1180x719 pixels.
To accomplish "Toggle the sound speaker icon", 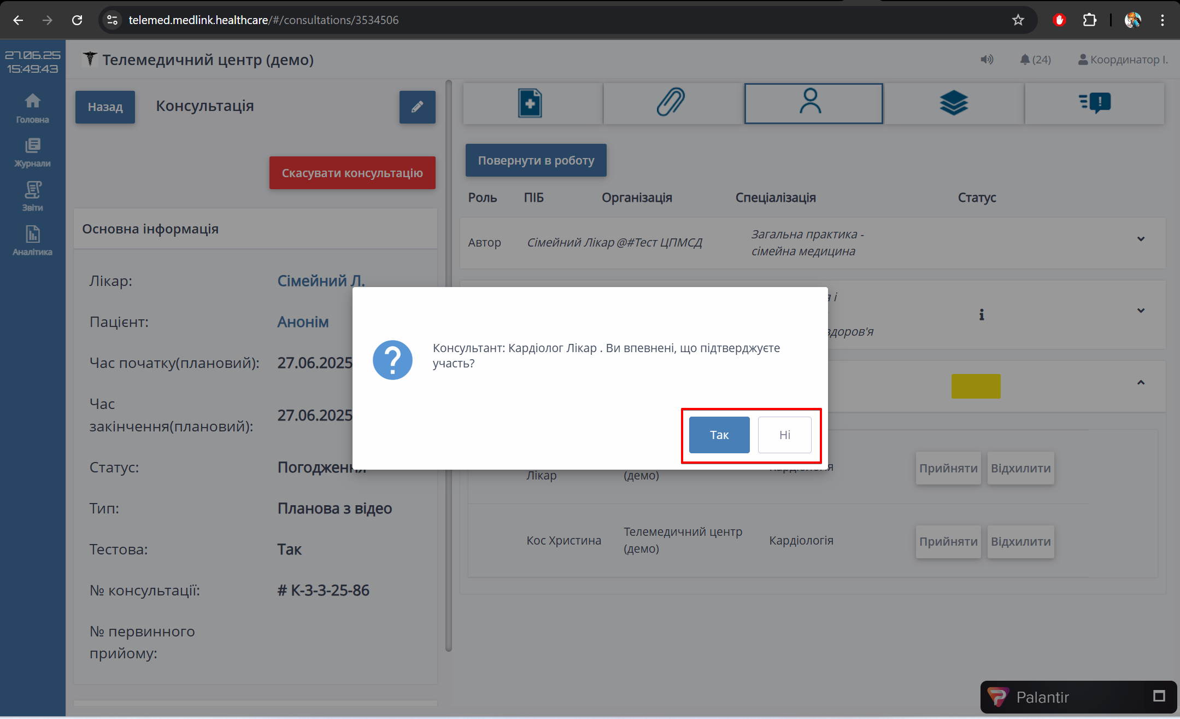I will (x=986, y=60).
